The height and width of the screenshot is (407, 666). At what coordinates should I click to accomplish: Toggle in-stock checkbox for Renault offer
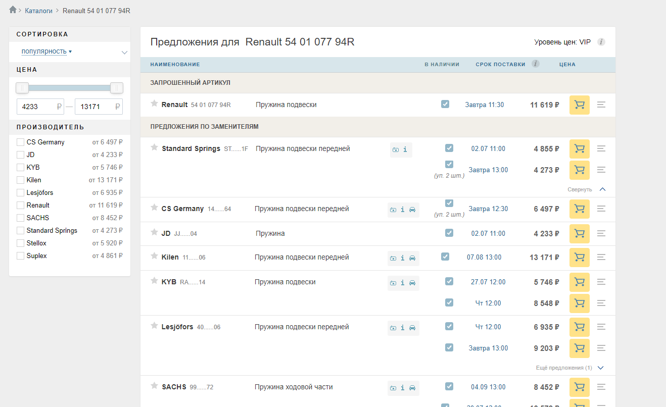click(445, 104)
